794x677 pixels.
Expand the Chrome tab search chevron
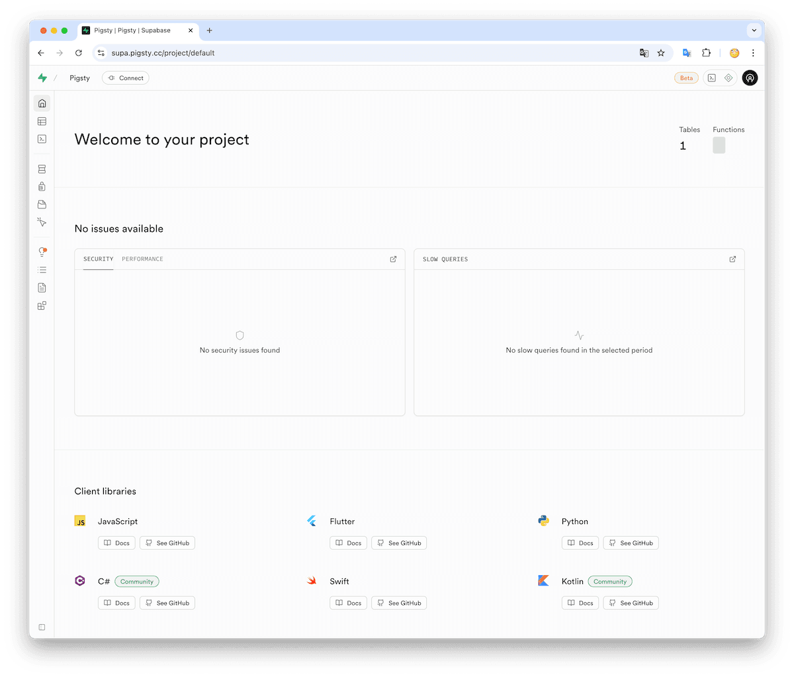point(753,30)
